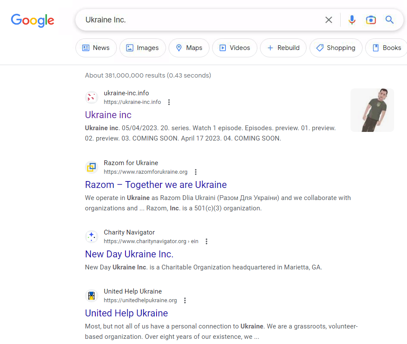The image size is (407, 344).
Task: Add the Rebuild search refinement
Action: [283, 48]
